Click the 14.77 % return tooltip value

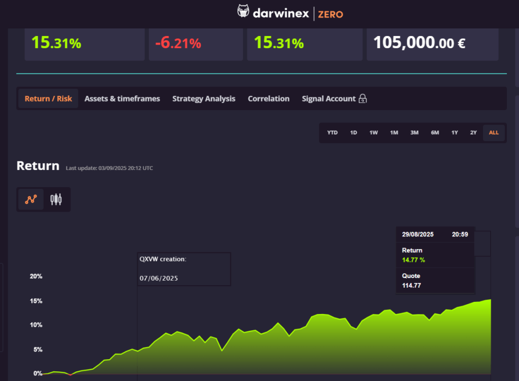(414, 260)
